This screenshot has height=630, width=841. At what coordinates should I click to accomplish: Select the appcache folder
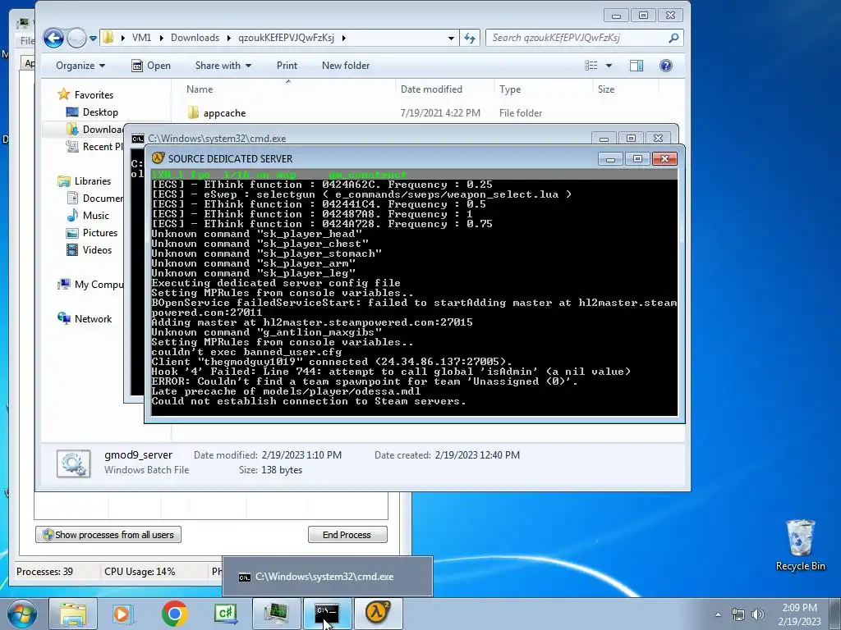click(x=217, y=113)
